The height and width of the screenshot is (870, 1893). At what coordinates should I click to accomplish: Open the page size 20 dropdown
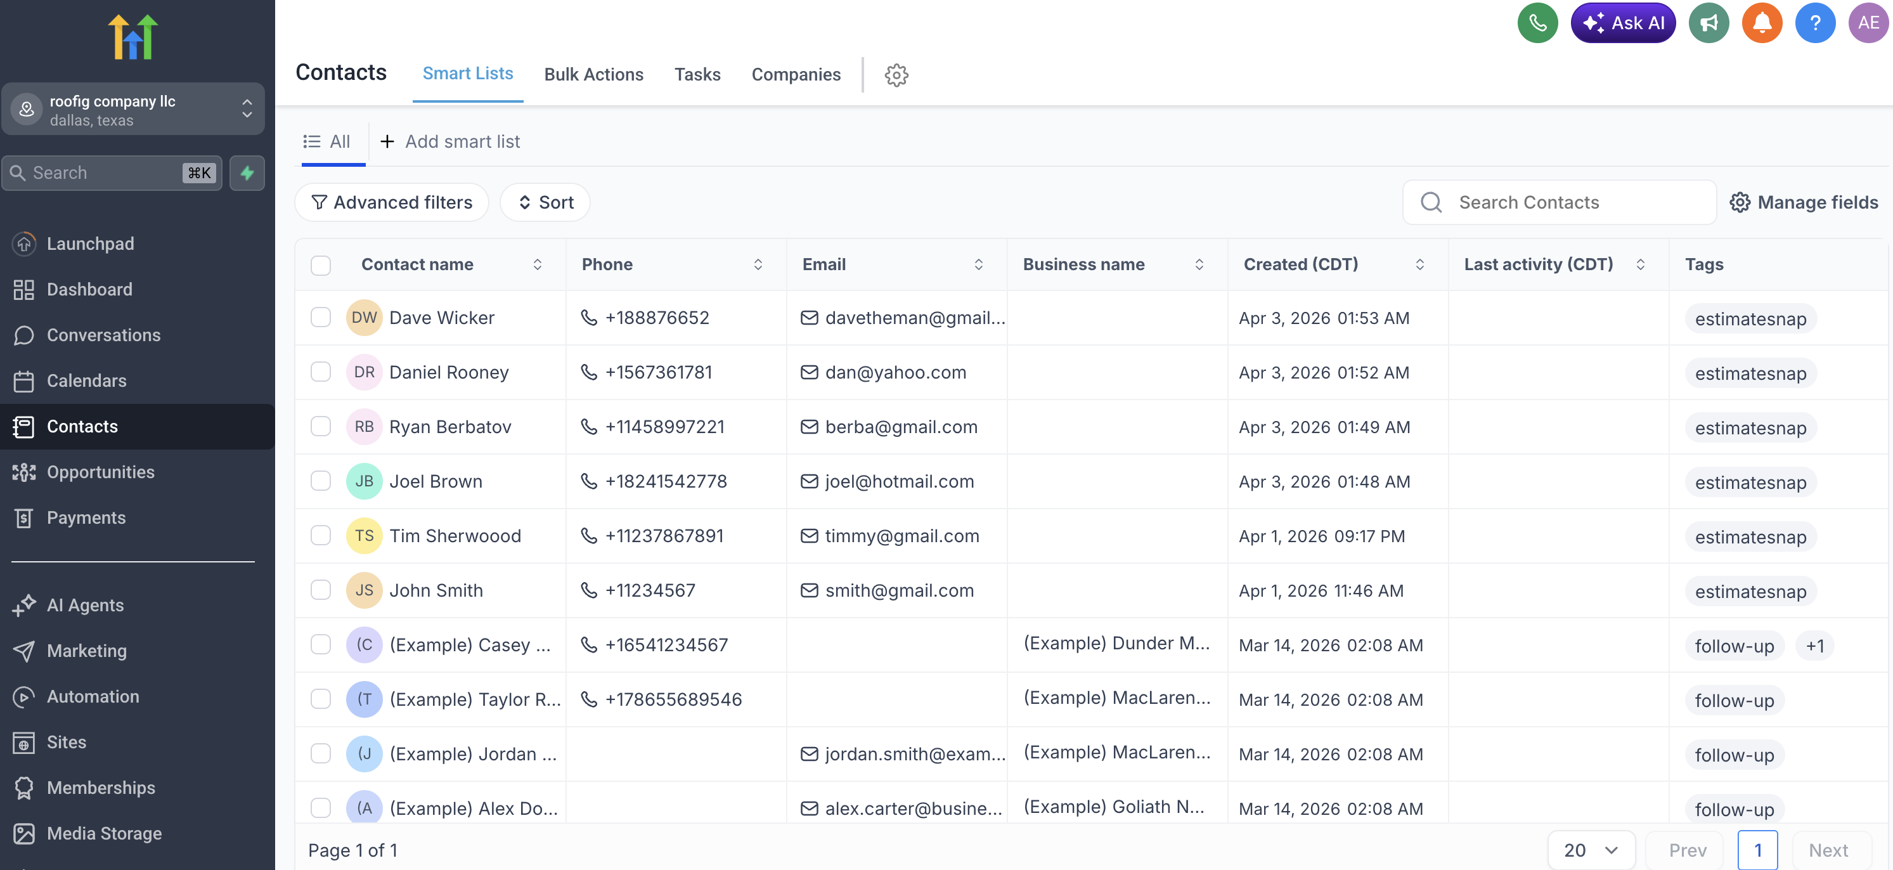click(1591, 850)
